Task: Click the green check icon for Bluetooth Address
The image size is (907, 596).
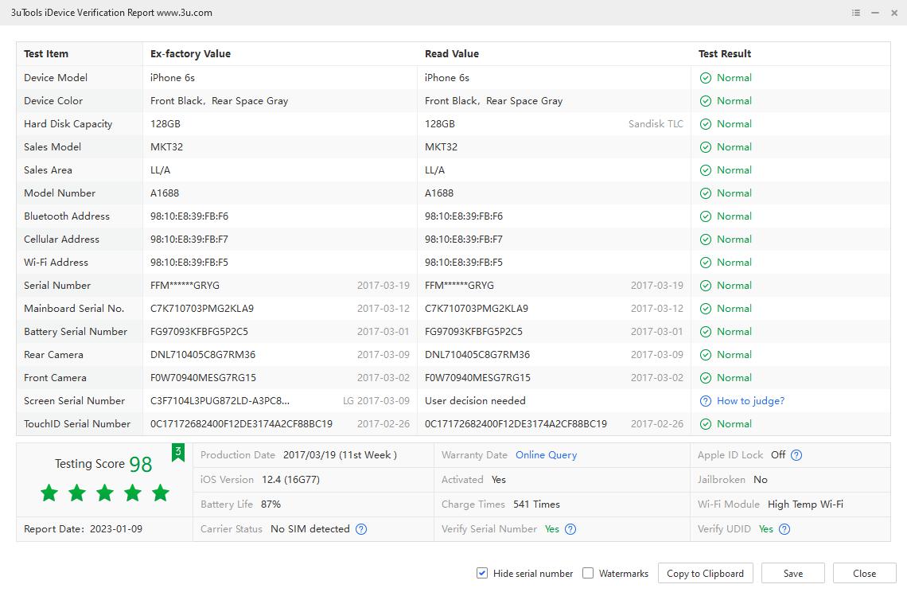Action: point(705,217)
